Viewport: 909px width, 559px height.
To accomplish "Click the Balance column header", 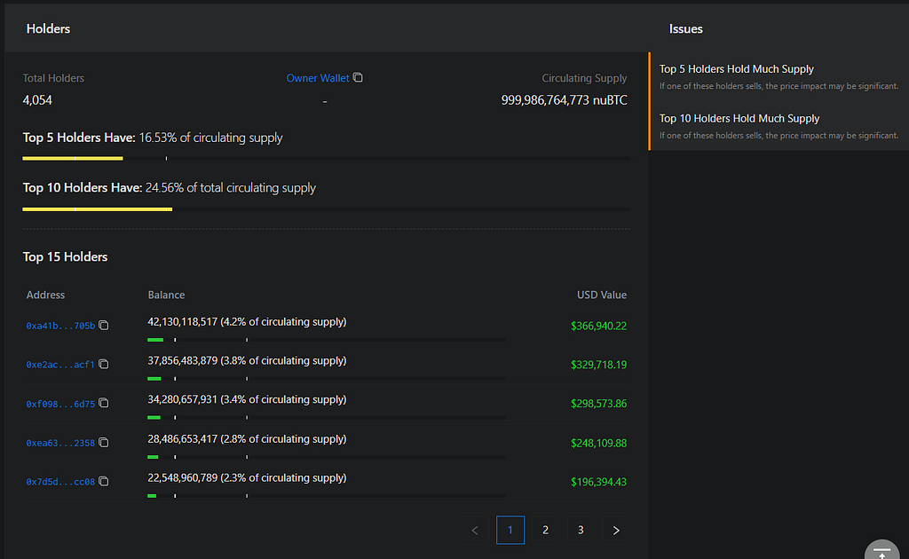I will (166, 295).
